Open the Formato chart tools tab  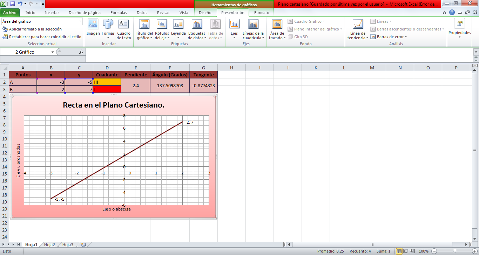pos(261,12)
